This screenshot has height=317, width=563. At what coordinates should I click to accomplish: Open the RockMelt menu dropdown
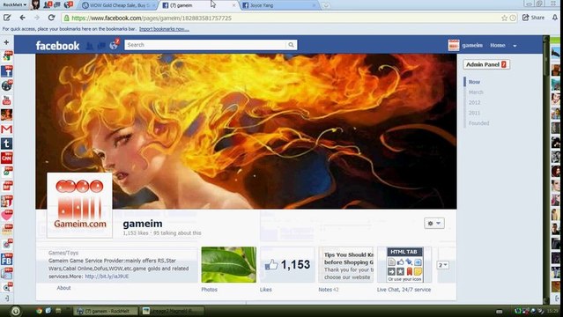click(14, 4)
